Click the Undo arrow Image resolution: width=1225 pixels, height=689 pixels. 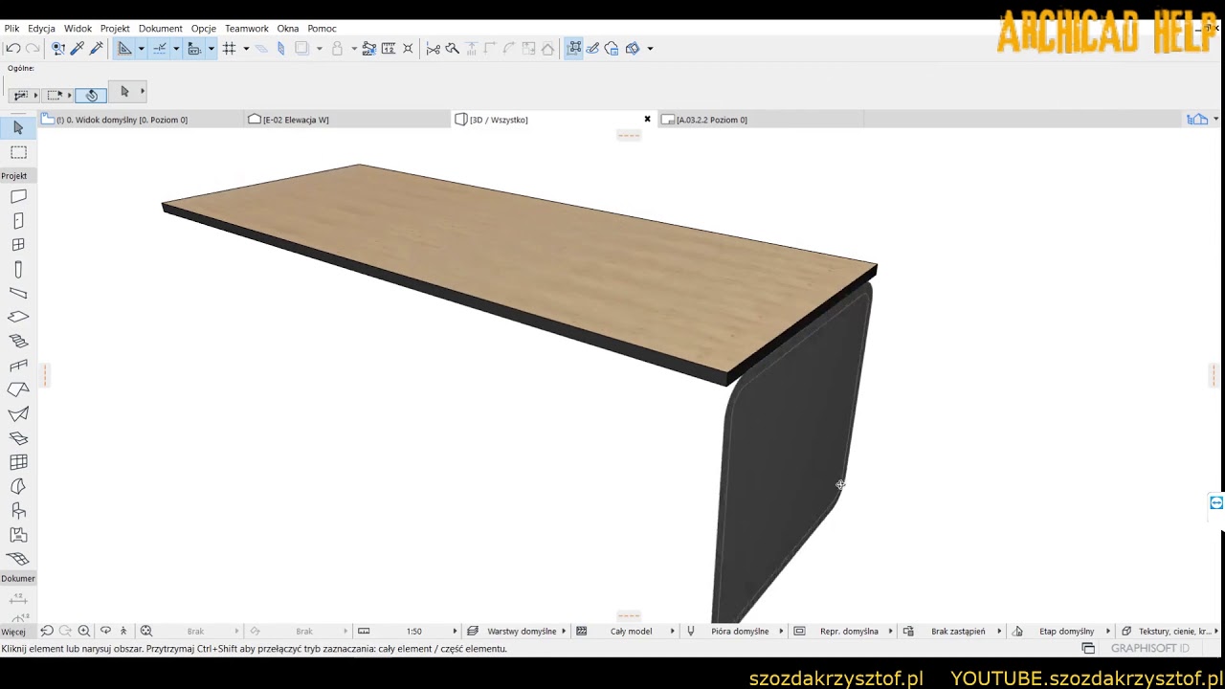[13, 48]
